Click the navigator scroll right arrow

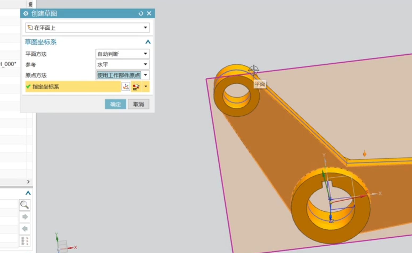[28, 182]
